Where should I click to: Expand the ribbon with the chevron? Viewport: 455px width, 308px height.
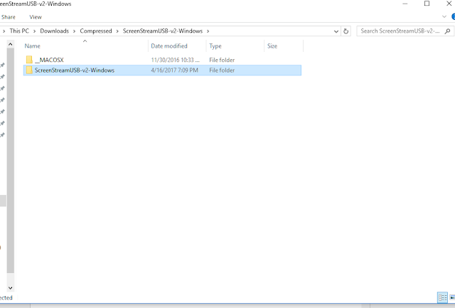point(444,17)
